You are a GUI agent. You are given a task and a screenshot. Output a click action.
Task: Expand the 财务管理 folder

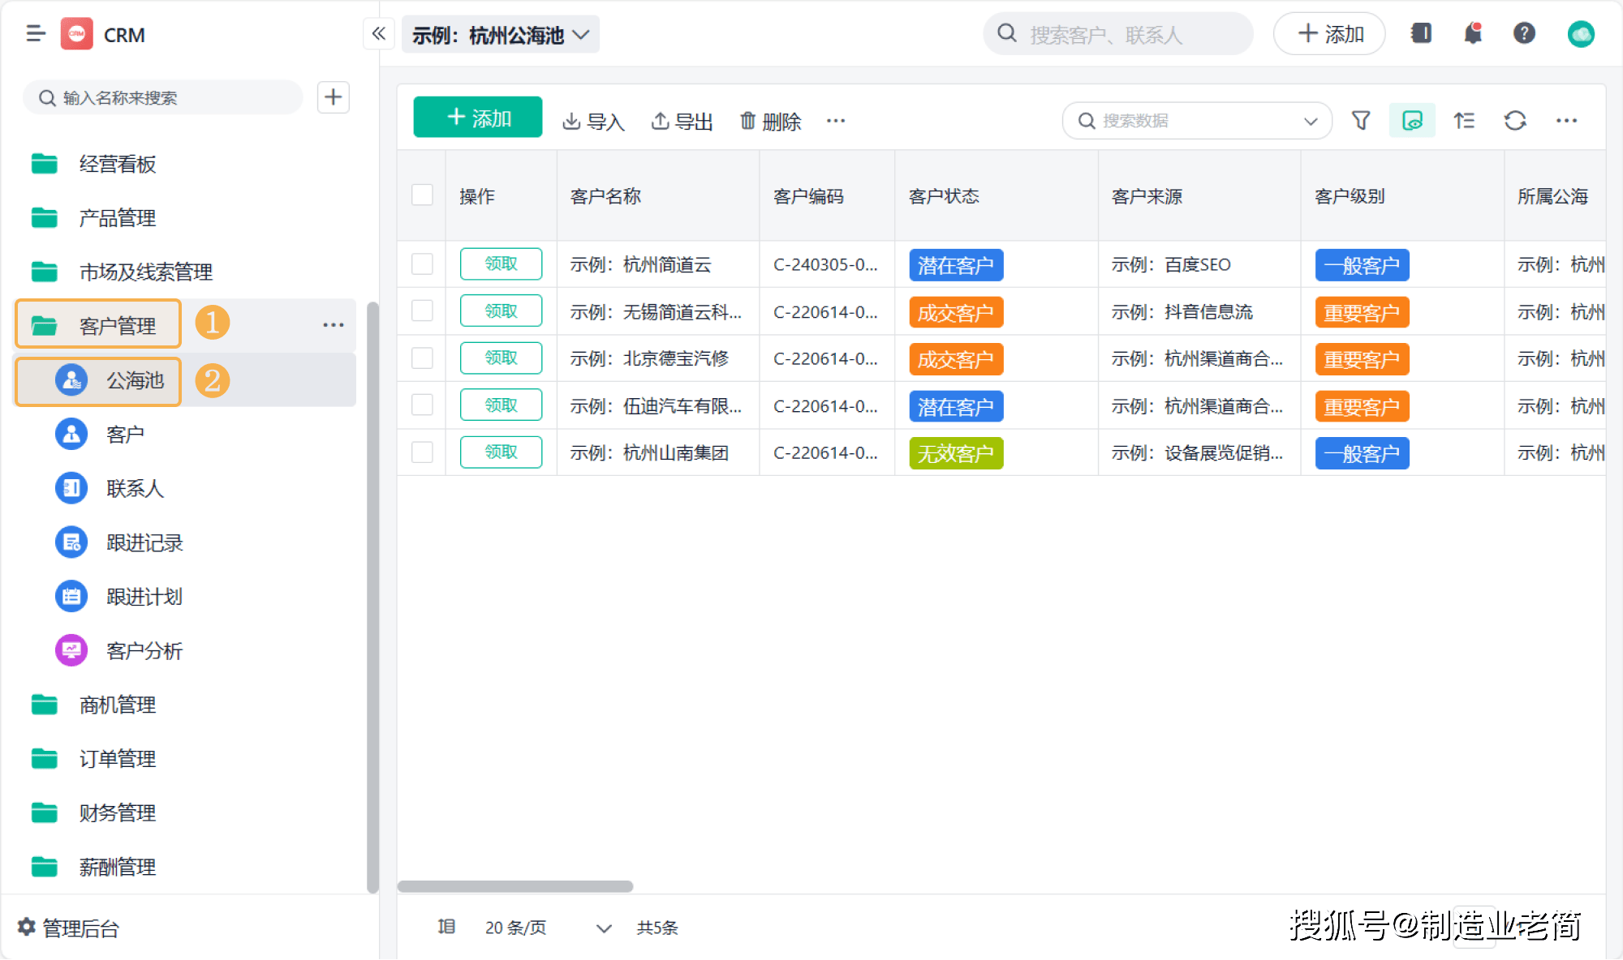[93, 812]
